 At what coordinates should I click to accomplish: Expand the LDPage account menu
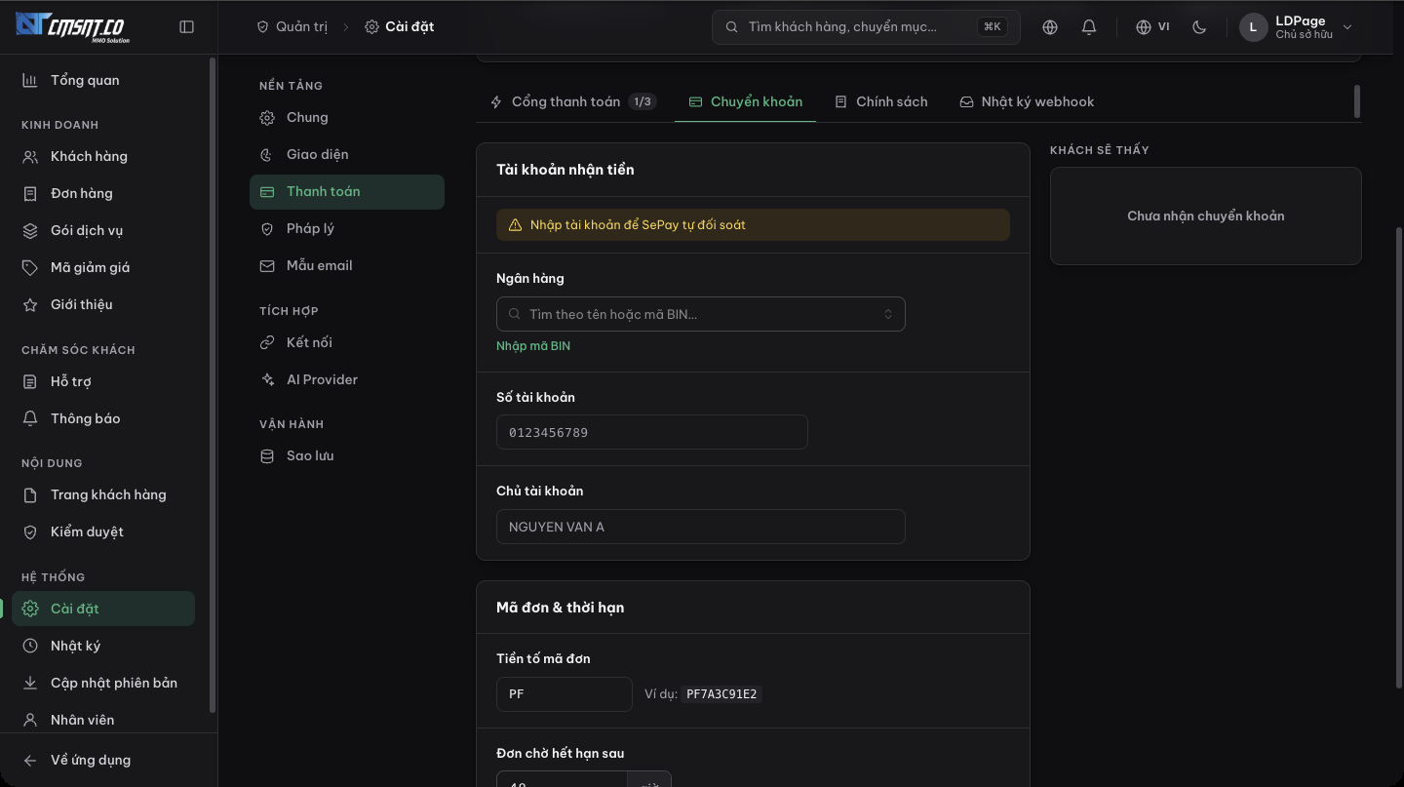click(1296, 27)
